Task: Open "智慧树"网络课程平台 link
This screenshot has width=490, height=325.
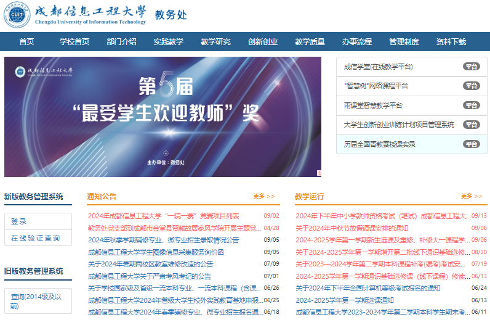Action: pyautogui.click(x=376, y=86)
